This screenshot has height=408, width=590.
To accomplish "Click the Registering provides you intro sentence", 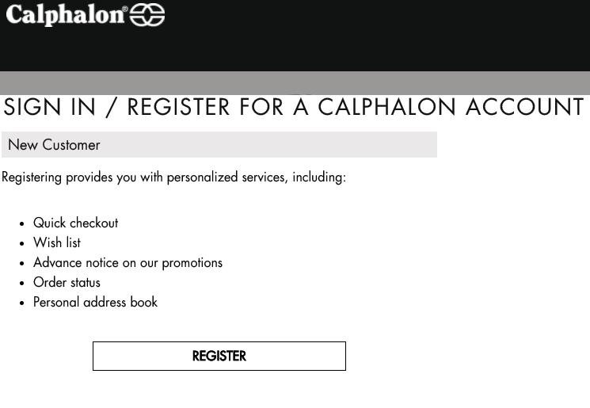I will (x=174, y=177).
